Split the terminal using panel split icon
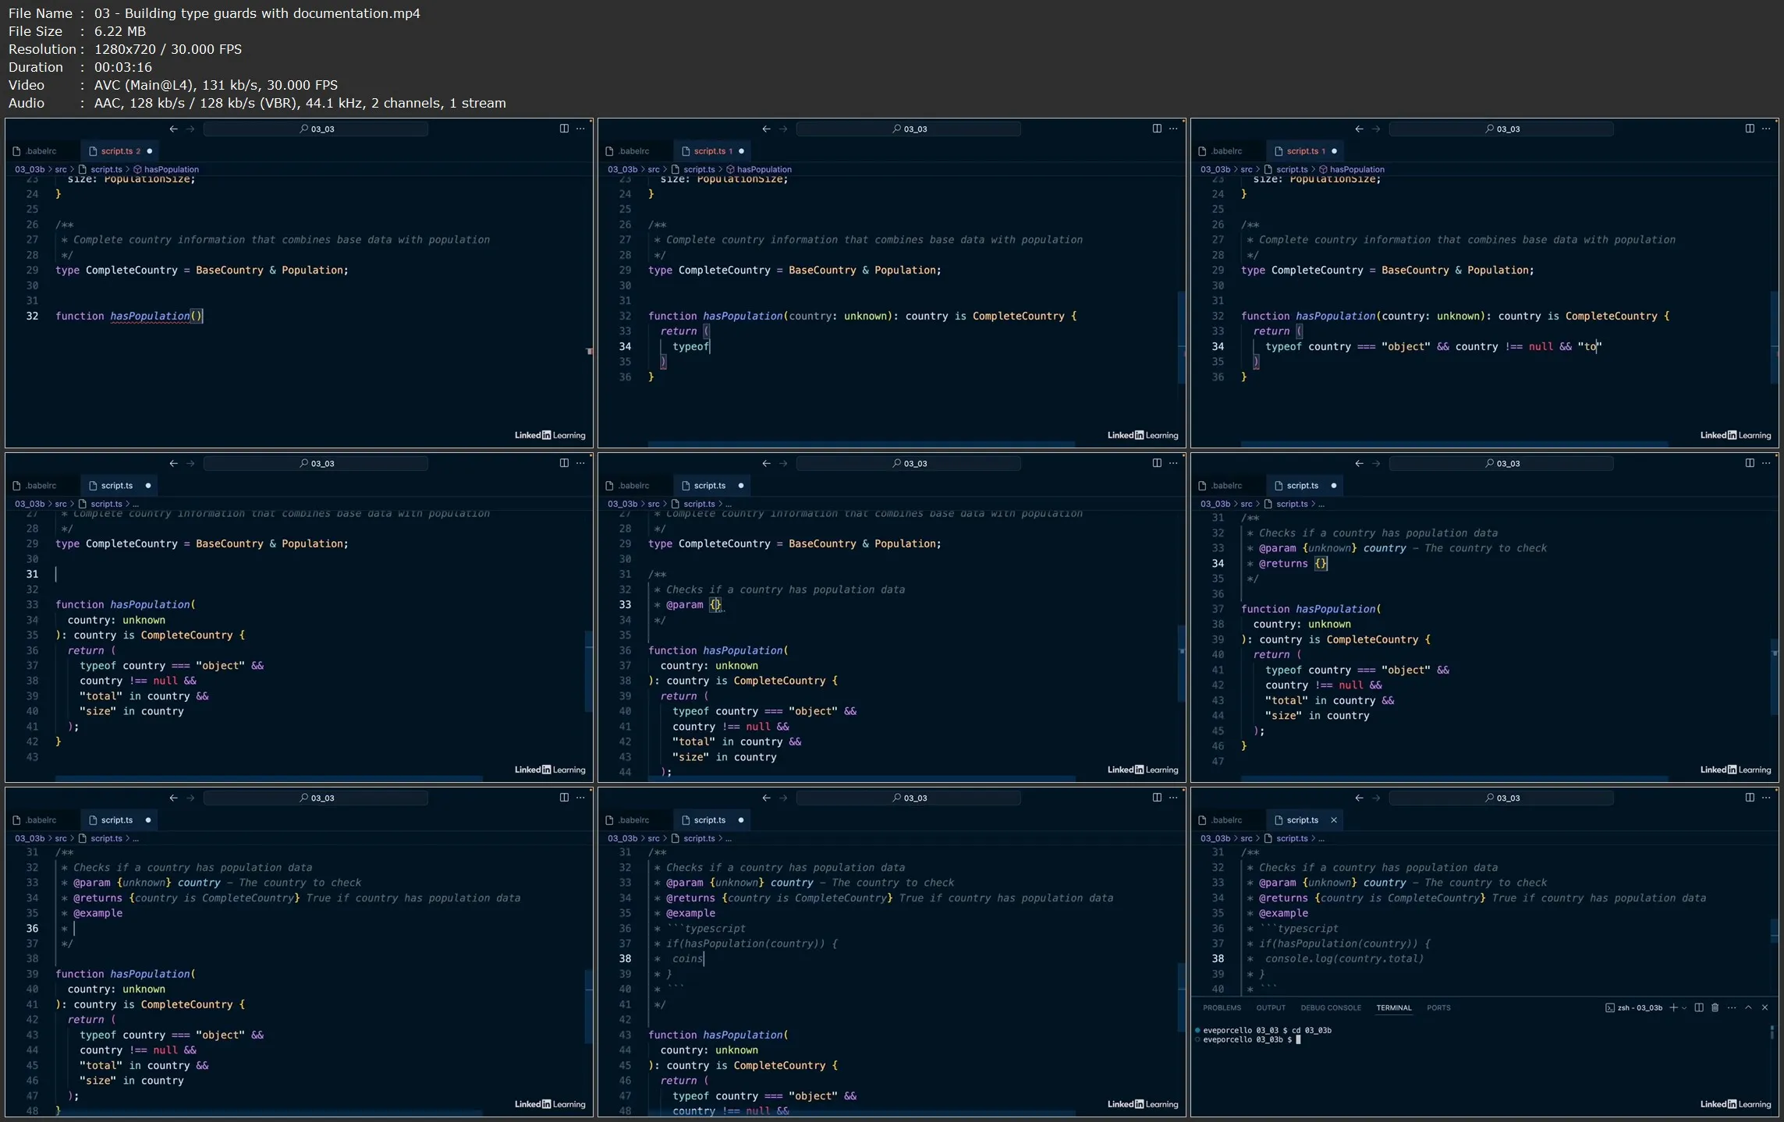 click(x=1699, y=1007)
